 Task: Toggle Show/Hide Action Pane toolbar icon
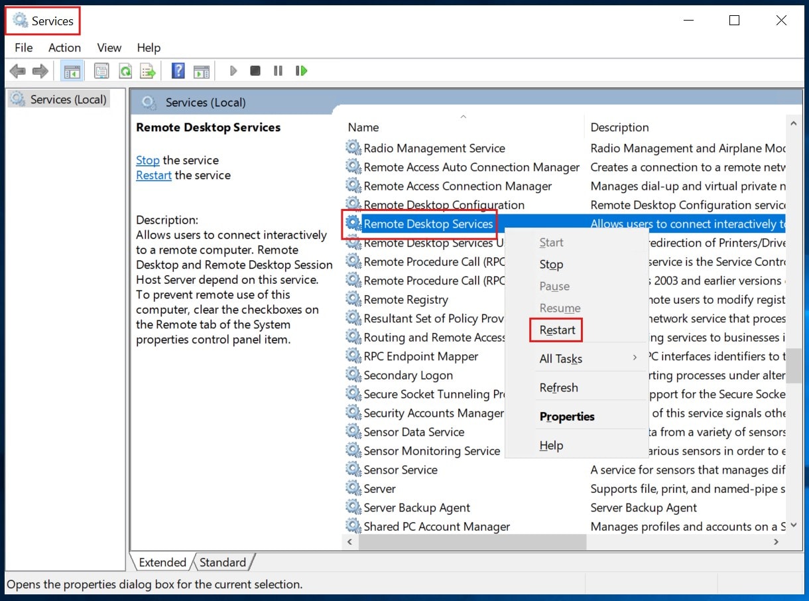(202, 71)
